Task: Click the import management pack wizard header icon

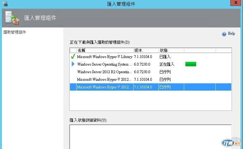Action: [12, 18]
